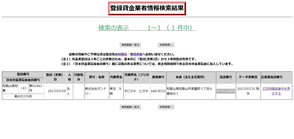This screenshot has height=139, width=294.
Task: Click the 広告用電話番号 column header
Action: (276, 77)
